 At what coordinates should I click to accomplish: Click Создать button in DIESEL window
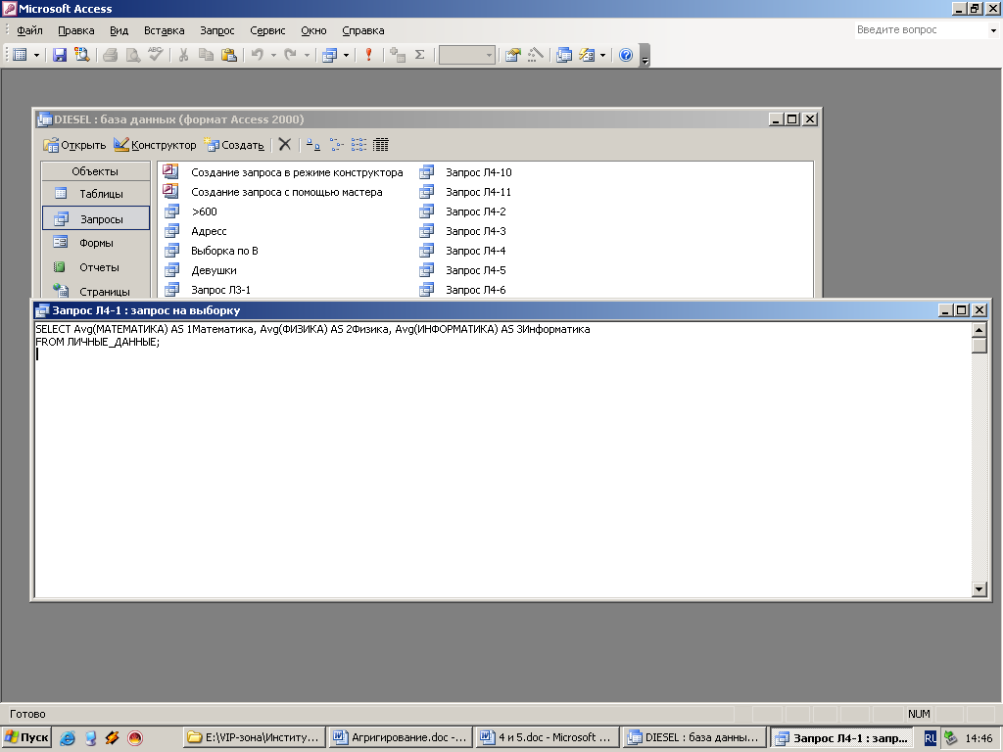tap(234, 145)
